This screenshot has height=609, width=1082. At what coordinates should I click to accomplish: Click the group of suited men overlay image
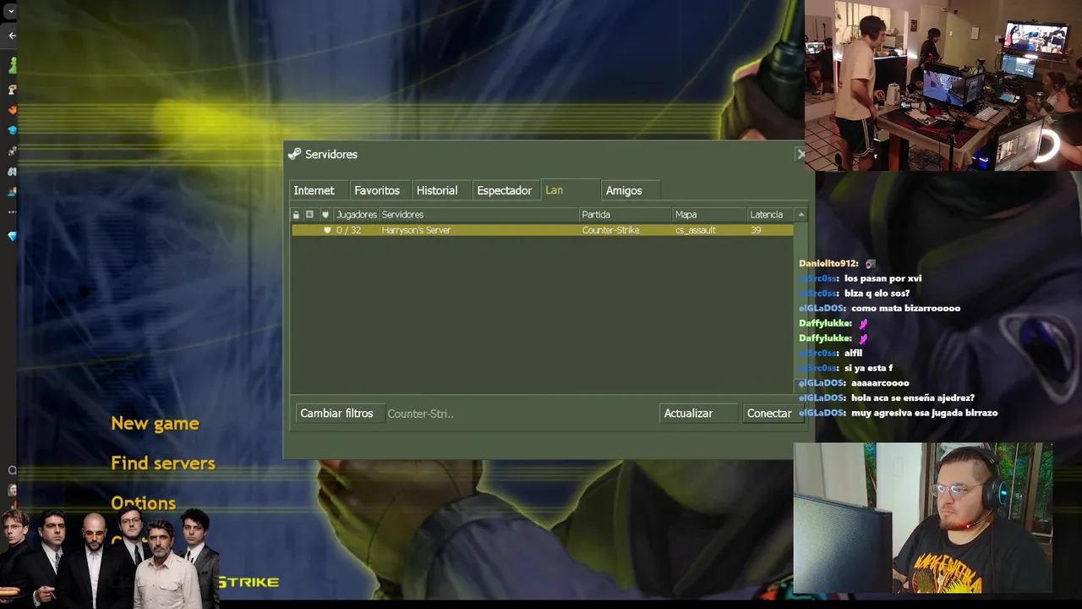point(108,558)
